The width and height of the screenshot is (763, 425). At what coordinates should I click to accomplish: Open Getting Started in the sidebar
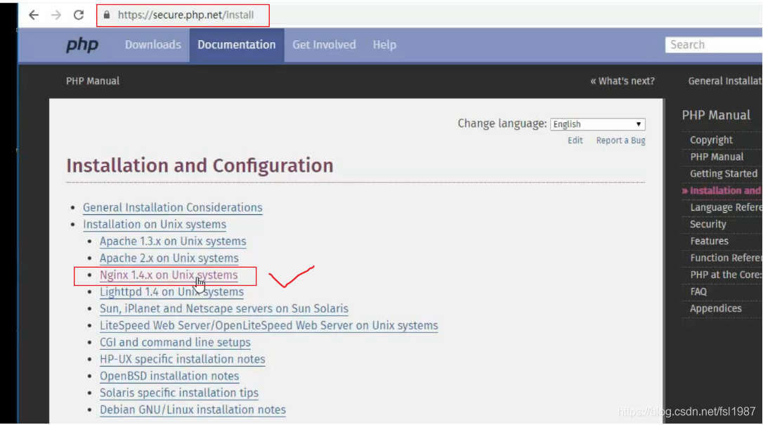point(723,174)
